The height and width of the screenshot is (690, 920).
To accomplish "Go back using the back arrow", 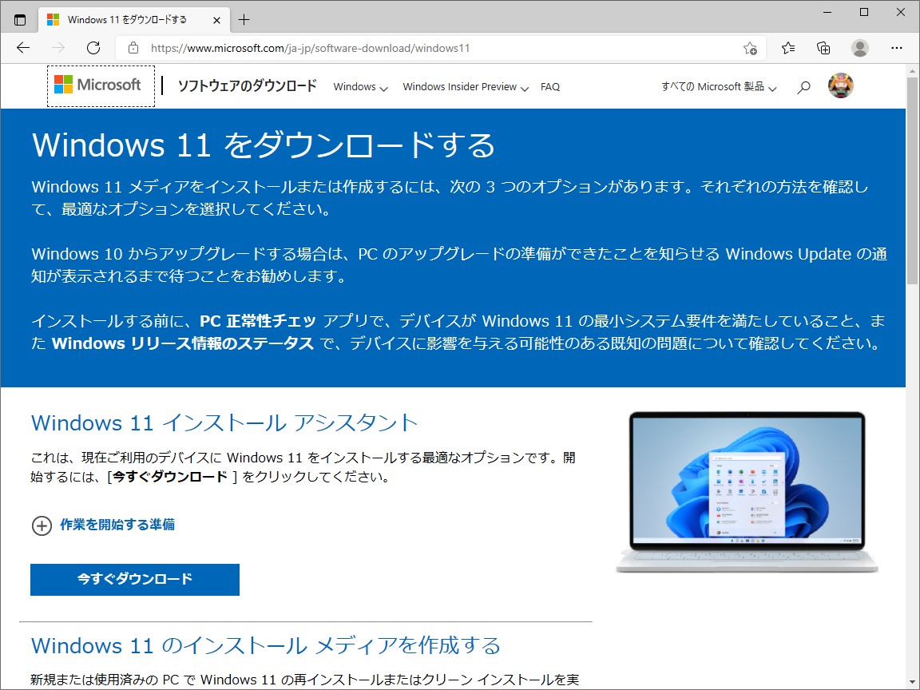I will click(22, 48).
